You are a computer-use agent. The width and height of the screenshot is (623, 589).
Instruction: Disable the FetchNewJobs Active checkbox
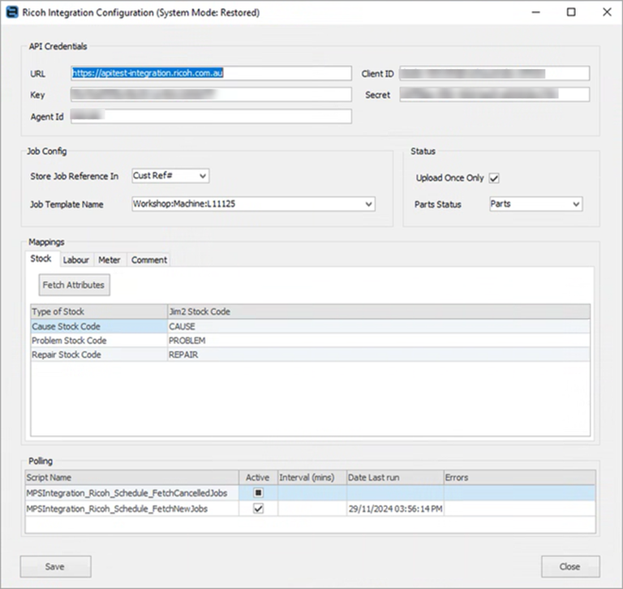(258, 509)
